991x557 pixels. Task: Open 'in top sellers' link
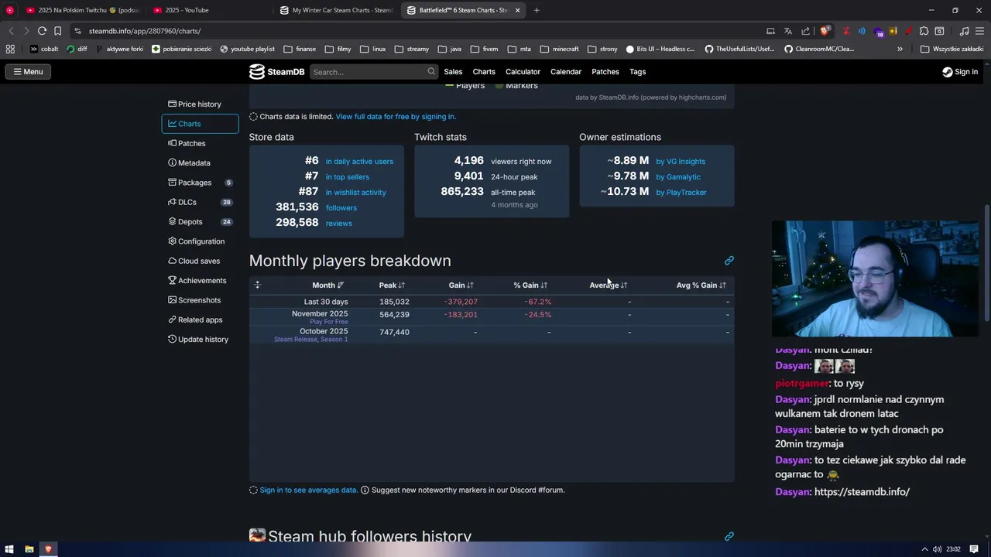click(347, 177)
